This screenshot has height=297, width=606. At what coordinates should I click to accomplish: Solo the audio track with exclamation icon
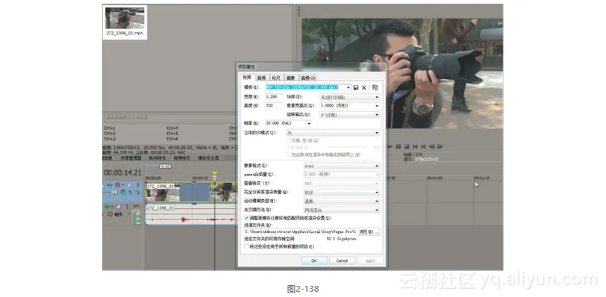pos(127,207)
